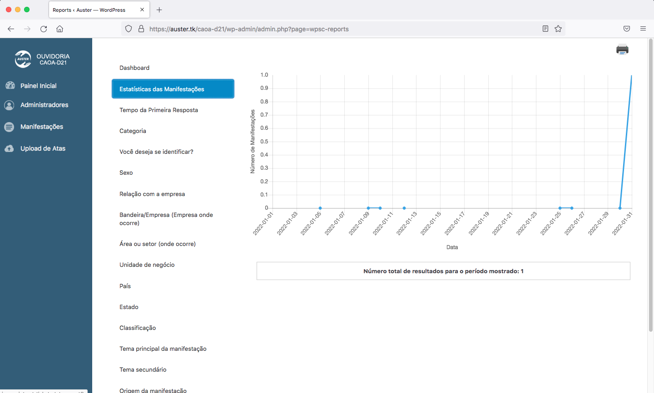This screenshot has width=654, height=393.
Task: Bookmark this page with the star icon
Action: 558,29
